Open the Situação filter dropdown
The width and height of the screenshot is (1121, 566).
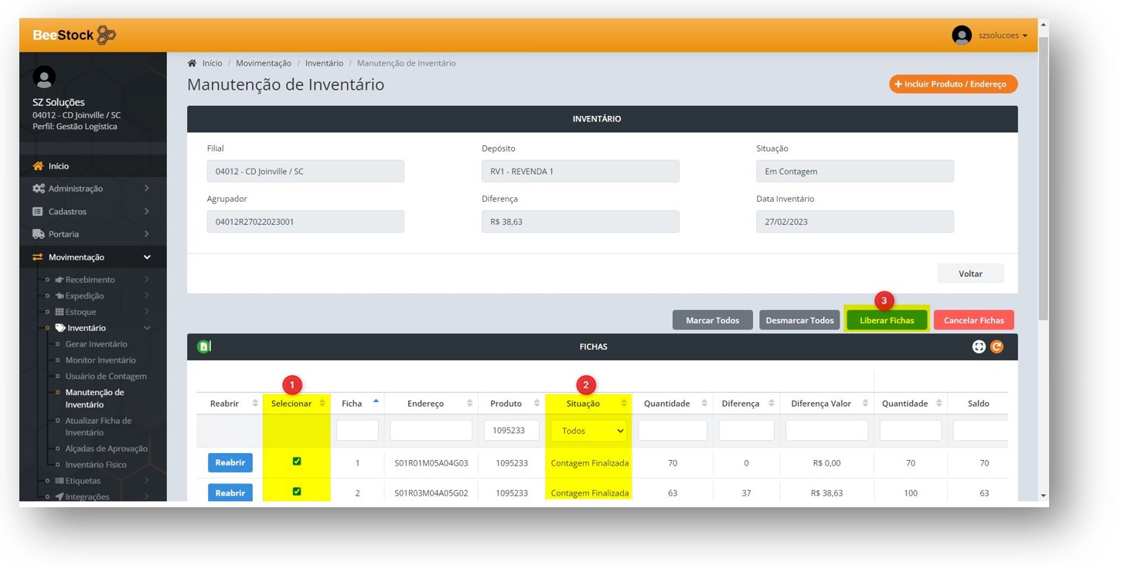588,431
